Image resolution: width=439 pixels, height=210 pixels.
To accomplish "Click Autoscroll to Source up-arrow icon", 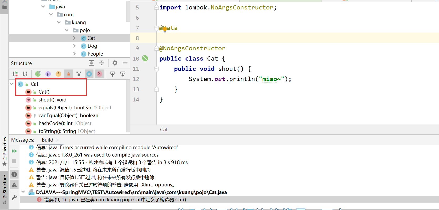I will (x=113, y=74).
